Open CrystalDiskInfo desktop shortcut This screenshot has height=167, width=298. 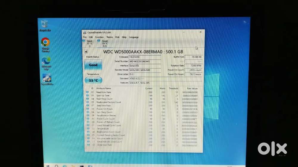47,79
